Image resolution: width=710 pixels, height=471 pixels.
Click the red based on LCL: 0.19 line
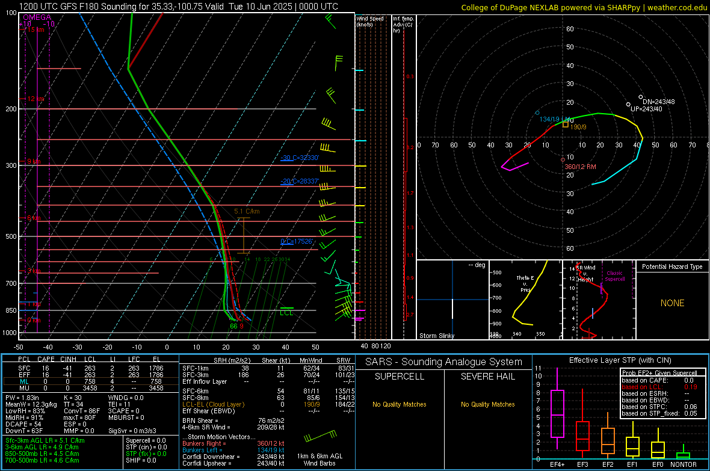pyautogui.click(x=659, y=387)
